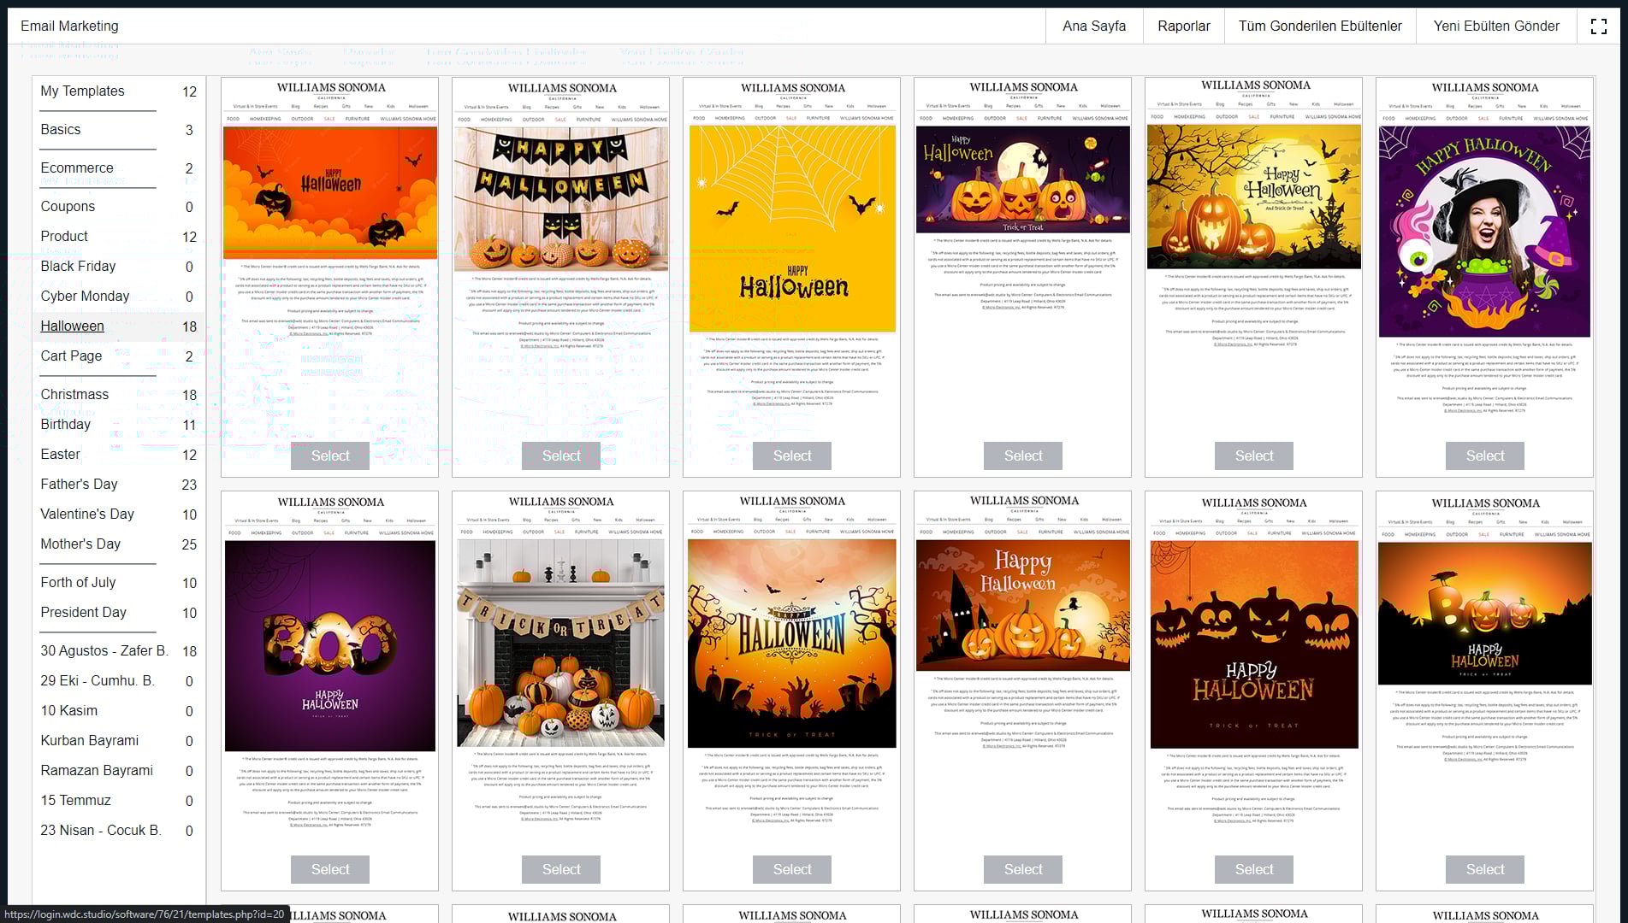
Task: Select button for black BOO pumpkin letters template
Action: point(1485,870)
